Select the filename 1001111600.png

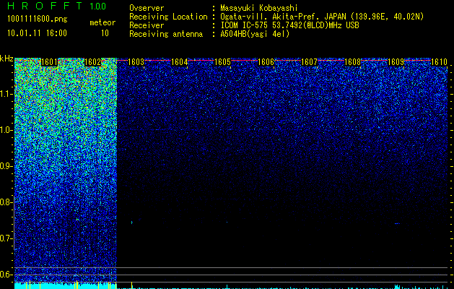coord(38,19)
